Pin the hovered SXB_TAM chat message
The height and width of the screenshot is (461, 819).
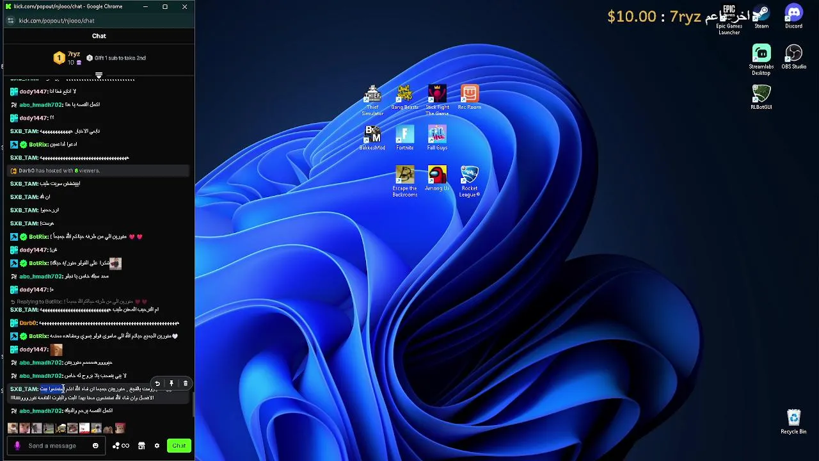coord(171,384)
